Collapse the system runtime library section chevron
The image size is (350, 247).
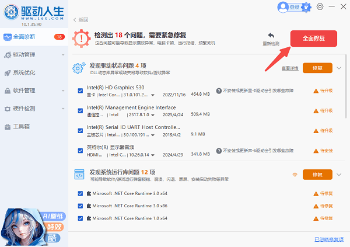click(339, 175)
